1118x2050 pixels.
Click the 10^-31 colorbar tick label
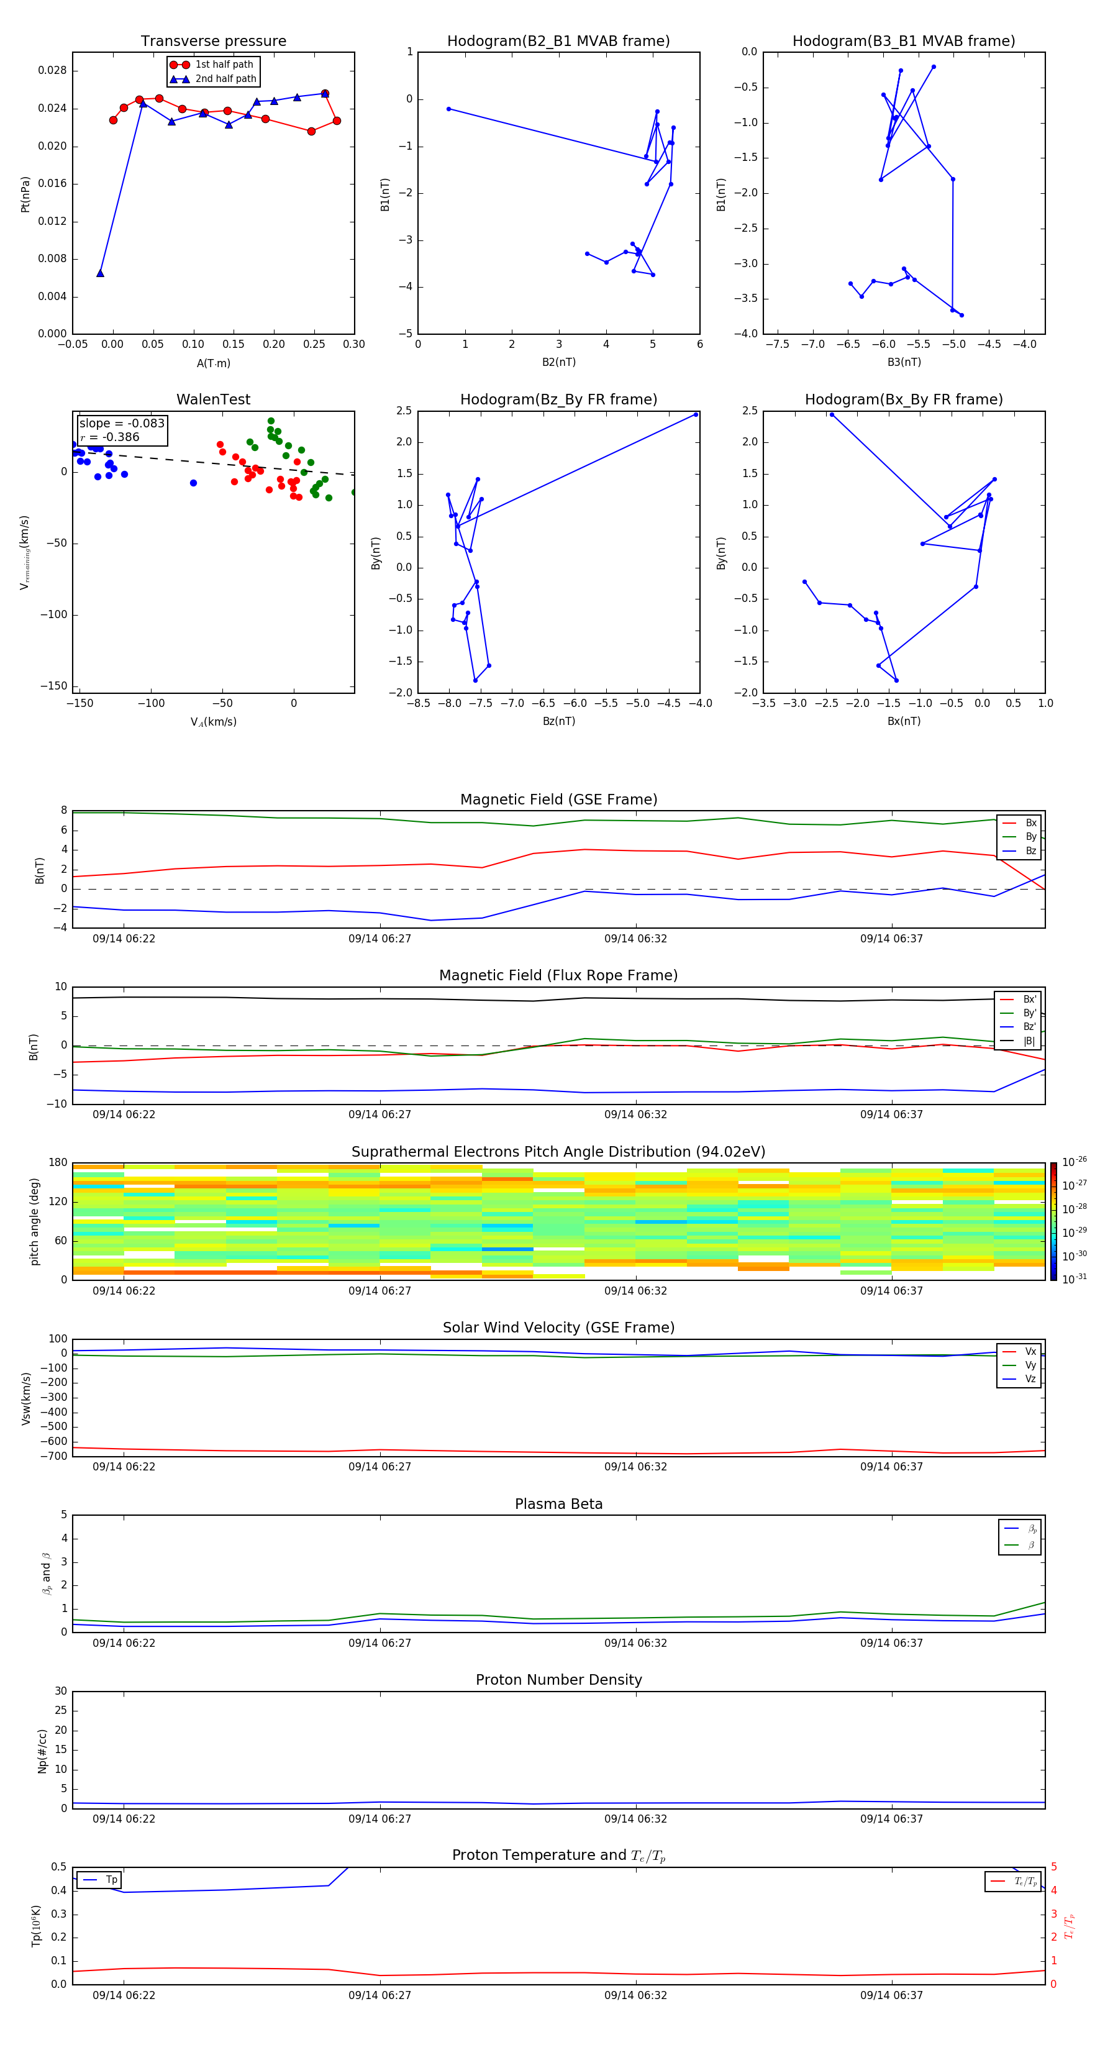point(1075,1280)
